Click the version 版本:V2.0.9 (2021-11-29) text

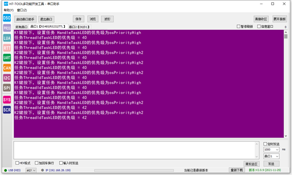[x=265, y=170]
